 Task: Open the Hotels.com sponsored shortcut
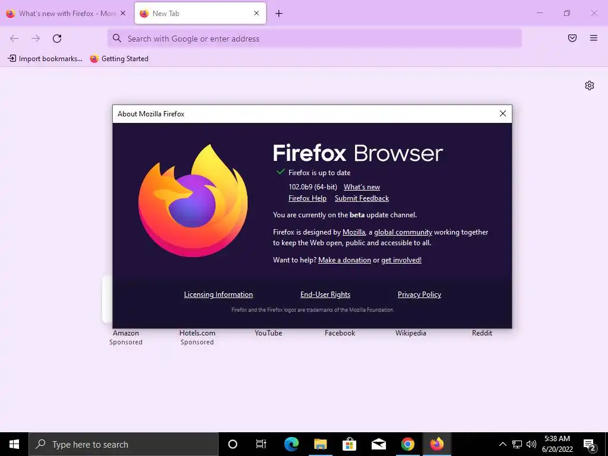197,337
